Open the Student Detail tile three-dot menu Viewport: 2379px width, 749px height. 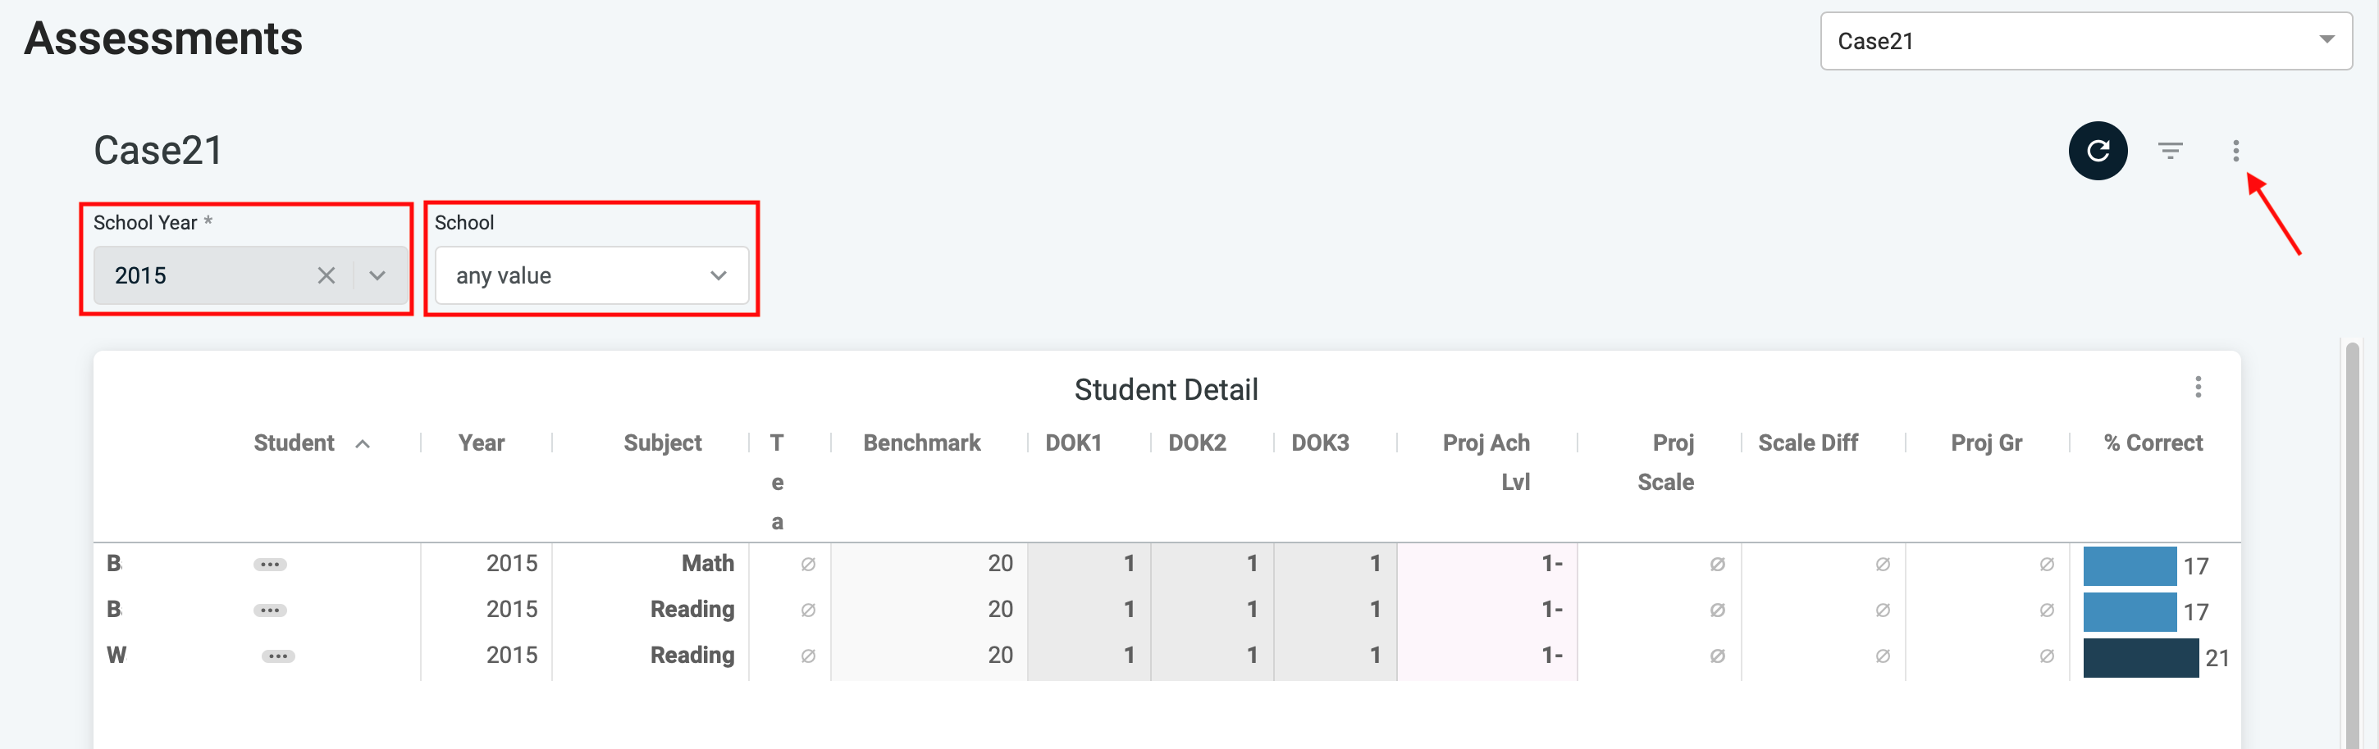point(2197,387)
